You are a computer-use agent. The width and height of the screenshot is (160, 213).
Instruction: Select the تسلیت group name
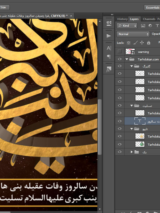point(147,106)
